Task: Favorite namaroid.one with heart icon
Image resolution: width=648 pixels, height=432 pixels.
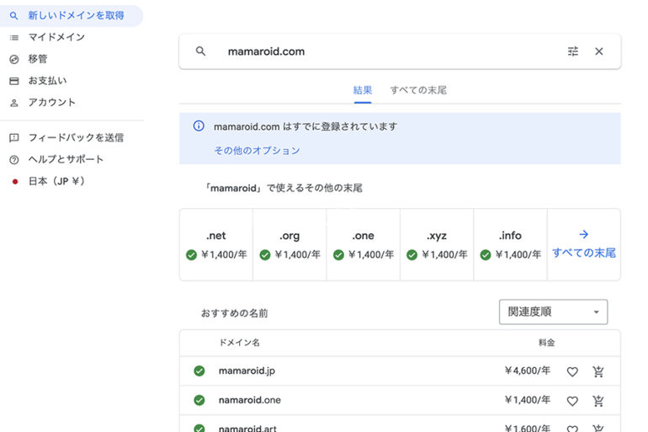Action: (x=572, y=401)
